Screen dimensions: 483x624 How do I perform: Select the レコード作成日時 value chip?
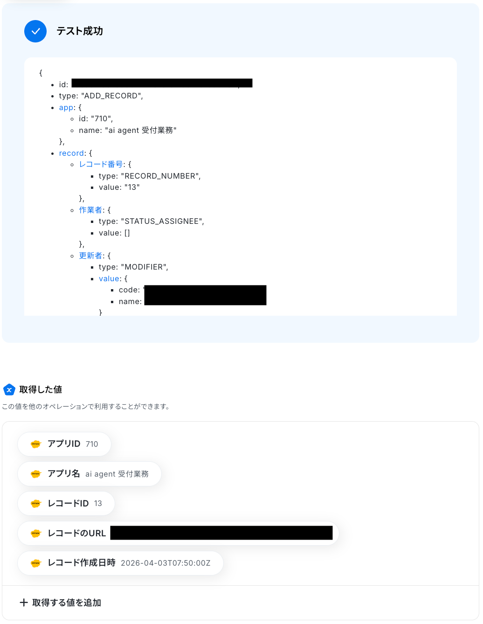pos(120,563)
